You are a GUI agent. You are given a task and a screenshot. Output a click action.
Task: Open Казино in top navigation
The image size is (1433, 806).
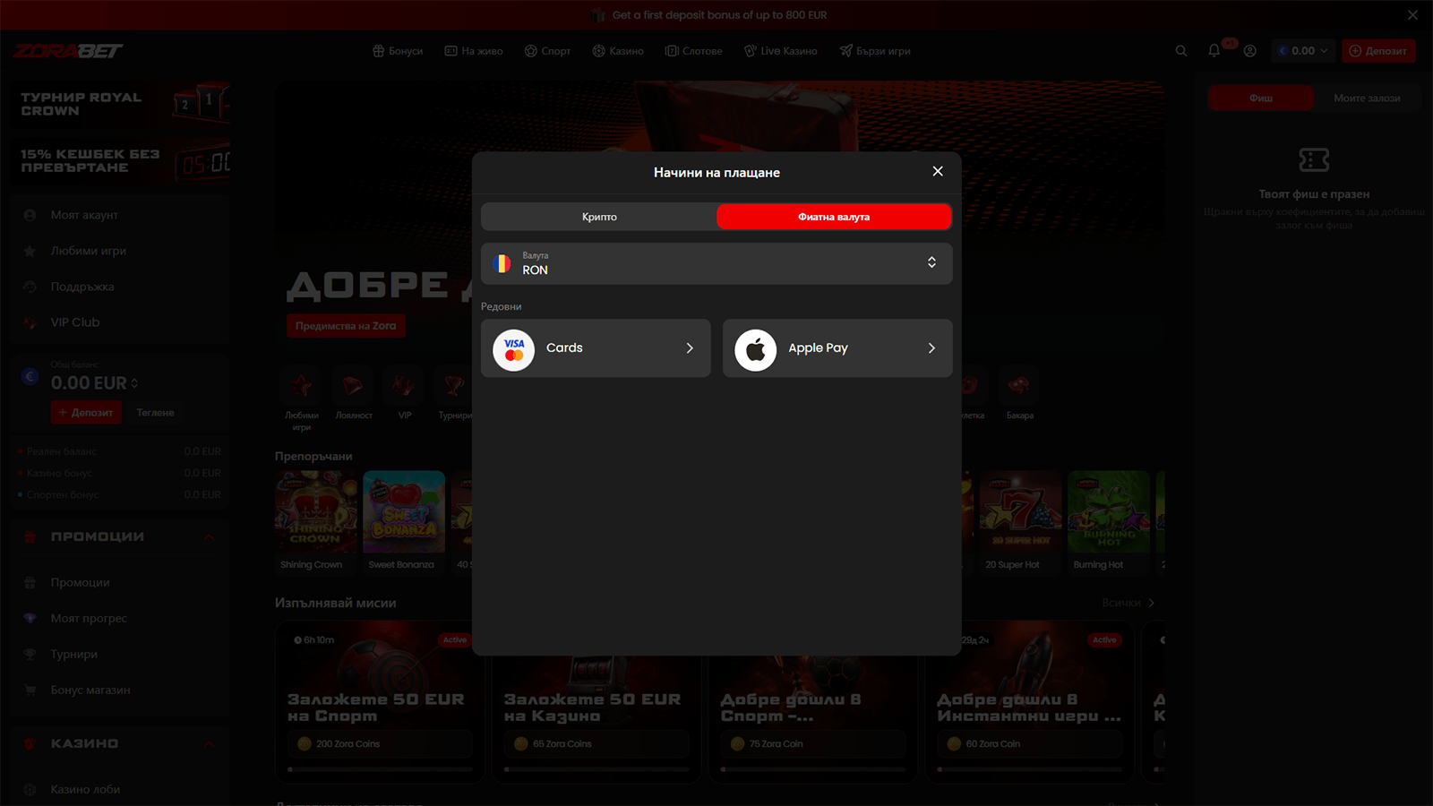pyautogui.click(x=618, y=51)
